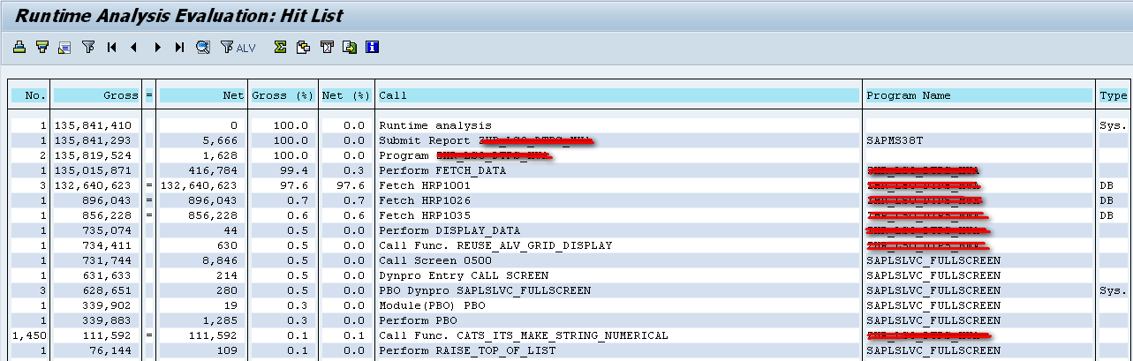The width and height of the screenshot is (1133, 361).
Task: Select the Call column header
Action: coord(618,95)
